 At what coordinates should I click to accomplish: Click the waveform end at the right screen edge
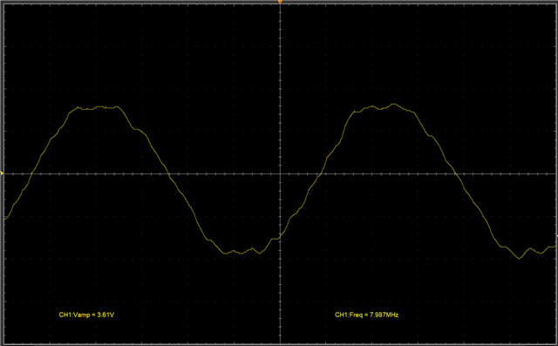[x=555, y=246]
